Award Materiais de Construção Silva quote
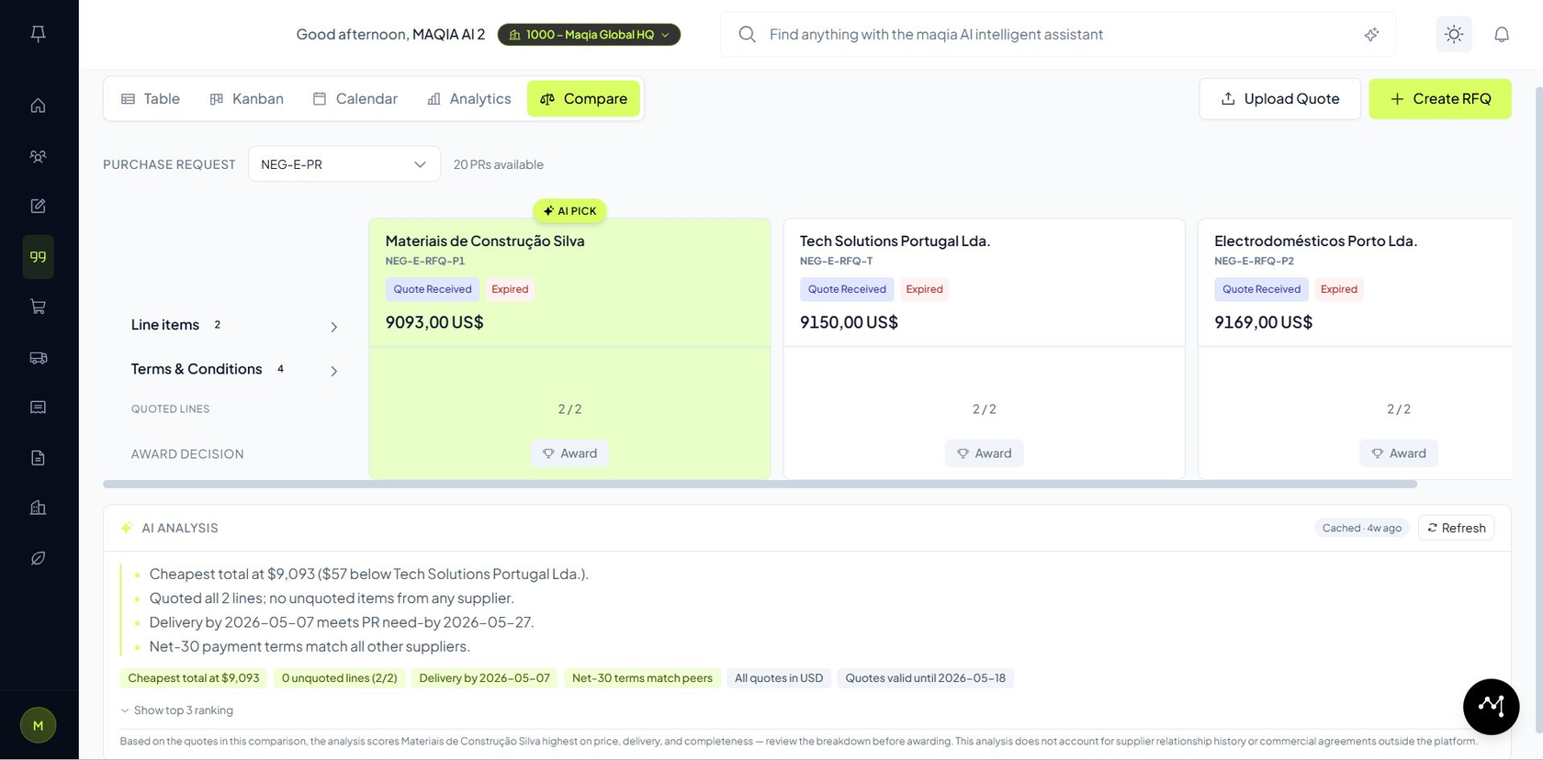The image size is (1543, 760). 569,453
